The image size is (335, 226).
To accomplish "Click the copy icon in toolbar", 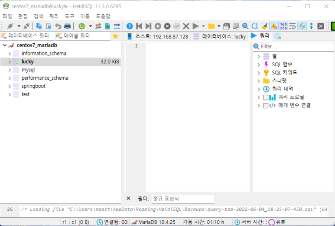I will [x=39, y=26].
